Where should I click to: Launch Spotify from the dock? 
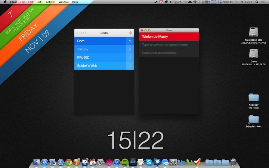click(125, 162)
